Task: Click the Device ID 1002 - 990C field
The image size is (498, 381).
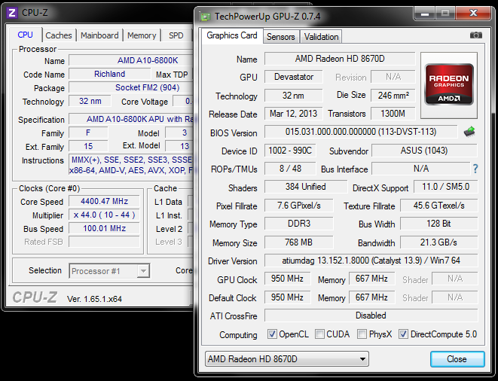Action: [290, 151]
